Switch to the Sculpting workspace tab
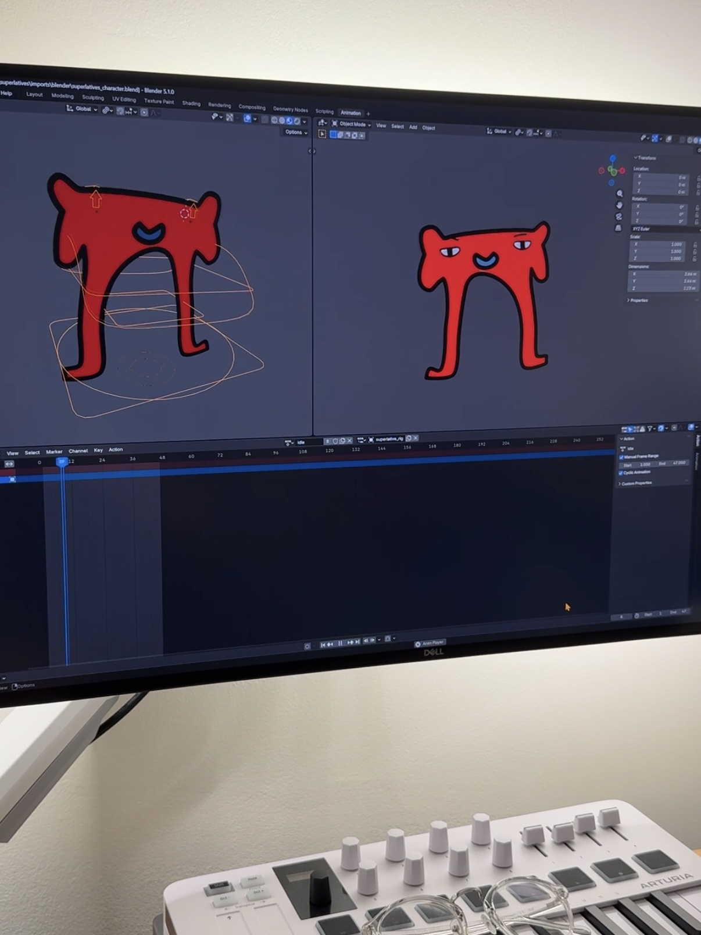Screen dimensions: 701x935 93,98
